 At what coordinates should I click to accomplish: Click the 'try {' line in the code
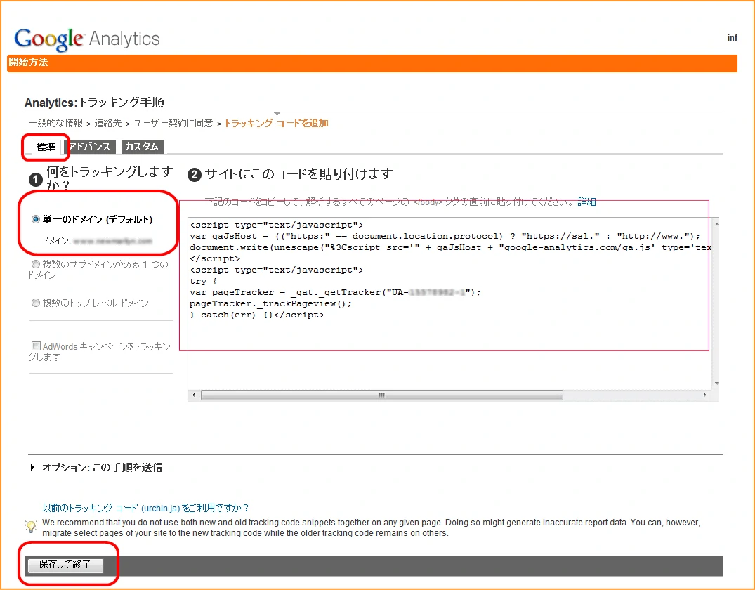pos(204,281)
